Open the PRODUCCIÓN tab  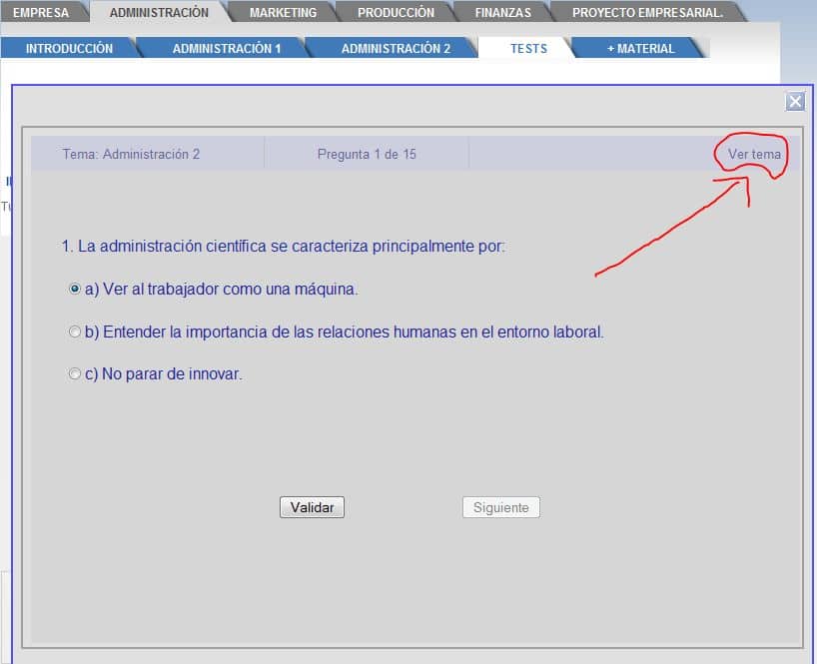pos(396,13)
